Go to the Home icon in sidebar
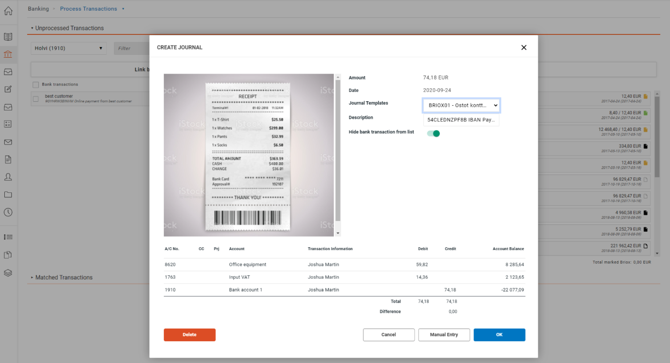This screenshot has width=670, height=363. coord(8,11)
